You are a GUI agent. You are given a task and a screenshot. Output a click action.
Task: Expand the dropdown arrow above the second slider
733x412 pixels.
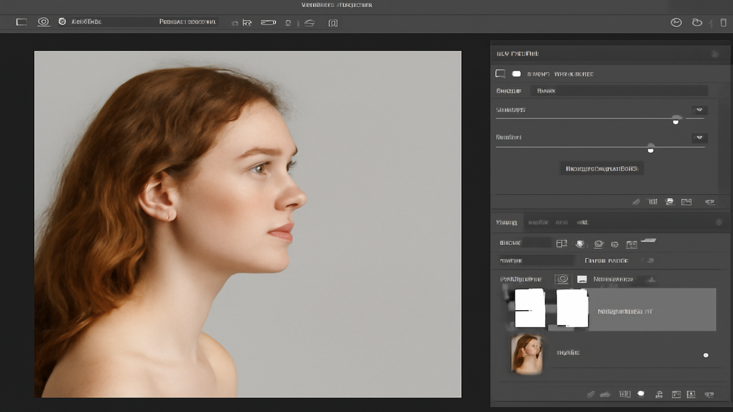[699, 138]
